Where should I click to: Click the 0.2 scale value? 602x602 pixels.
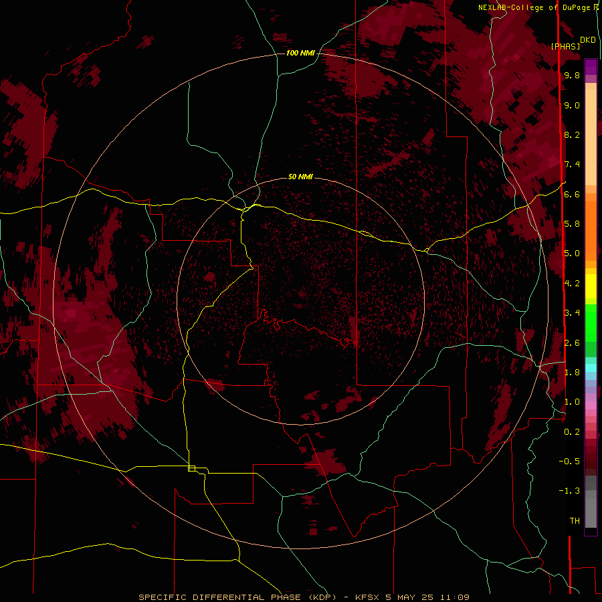tap(572, 432)
